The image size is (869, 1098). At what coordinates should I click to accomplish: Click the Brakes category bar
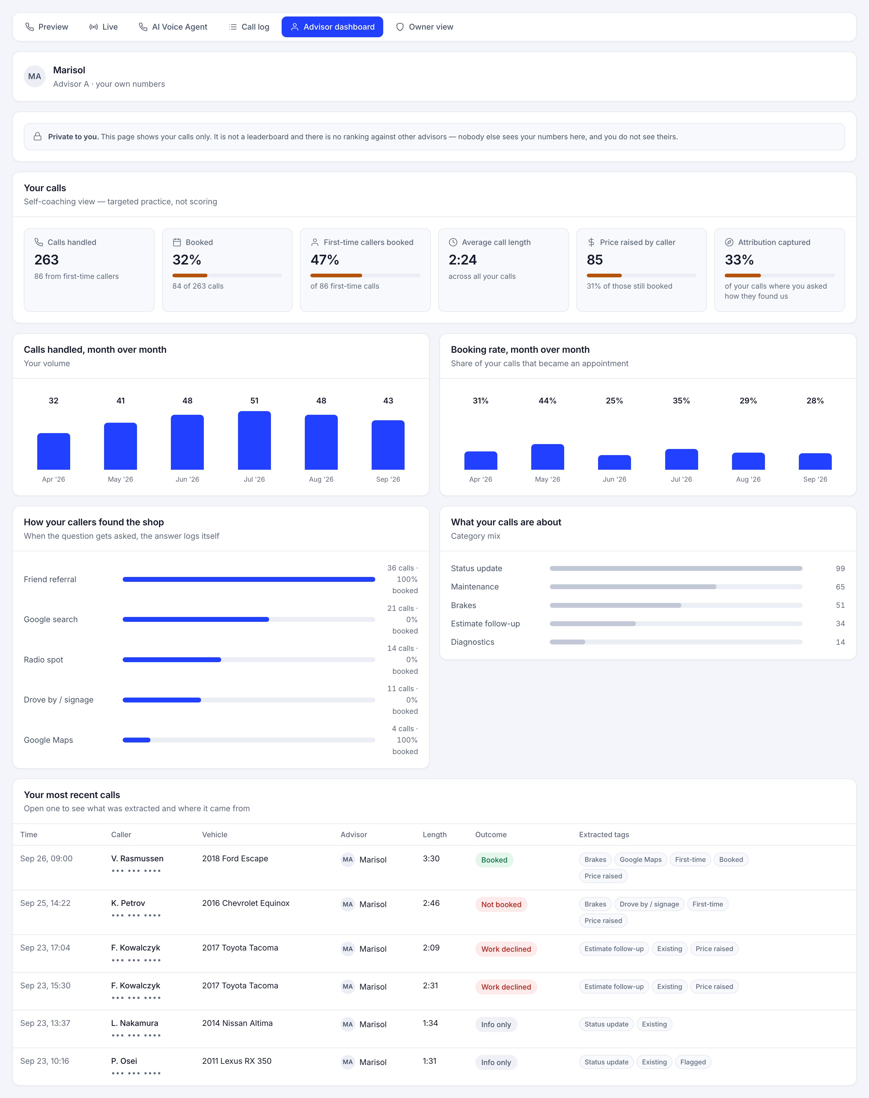pyautogui.click(x=676, y=605)
